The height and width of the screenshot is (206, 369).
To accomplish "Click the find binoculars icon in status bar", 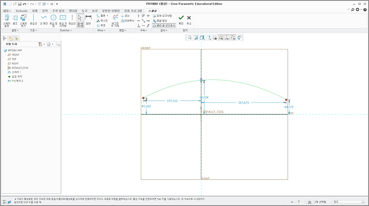I will pos(310,202).
